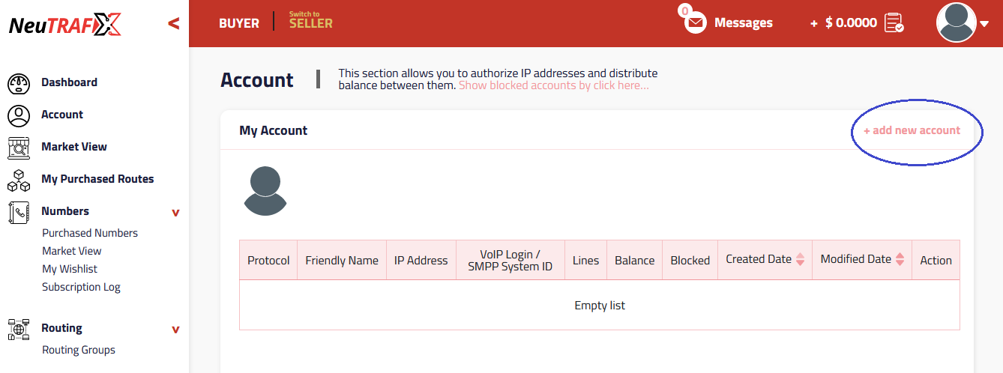Click the Numbers phonebook icon

pyautogui.click(x=19, y=212)
